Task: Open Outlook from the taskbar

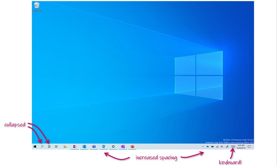Action: [84, 147]
